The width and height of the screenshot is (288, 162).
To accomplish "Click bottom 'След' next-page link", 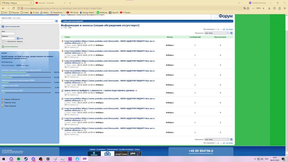I will click(231, 143).
